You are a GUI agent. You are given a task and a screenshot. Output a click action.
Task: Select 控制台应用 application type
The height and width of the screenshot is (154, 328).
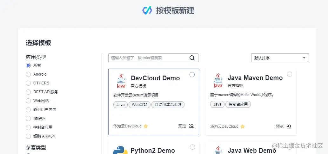click(x=28, y=127)
